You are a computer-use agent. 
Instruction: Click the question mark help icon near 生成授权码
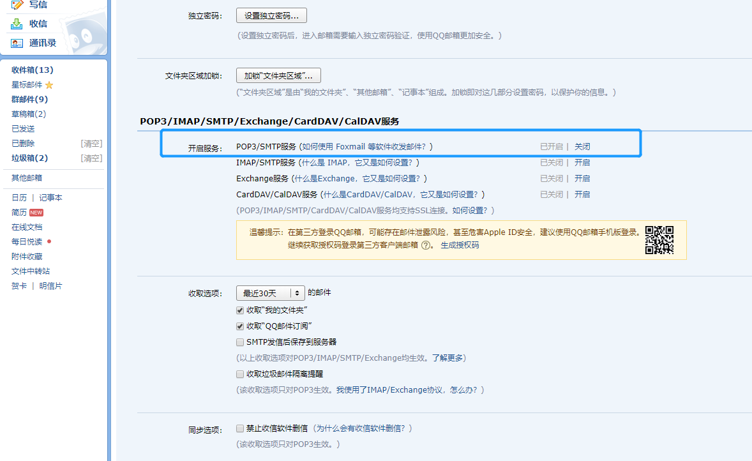(x=425, y=245)
